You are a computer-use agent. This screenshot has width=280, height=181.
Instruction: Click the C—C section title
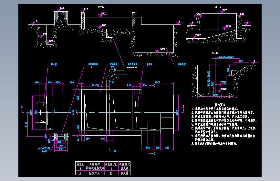pyautogui.click(x=215, y=53)
